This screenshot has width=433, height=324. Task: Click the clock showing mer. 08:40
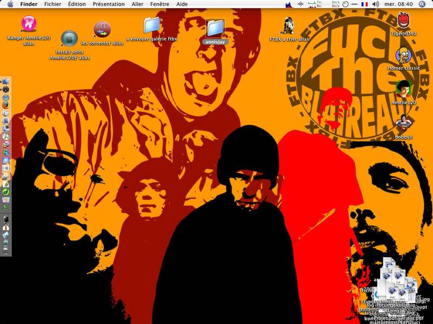pyautogui.click(x=398, y=4)
